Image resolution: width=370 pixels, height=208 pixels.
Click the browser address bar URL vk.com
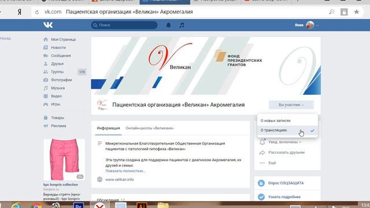[x=53, y=12]
